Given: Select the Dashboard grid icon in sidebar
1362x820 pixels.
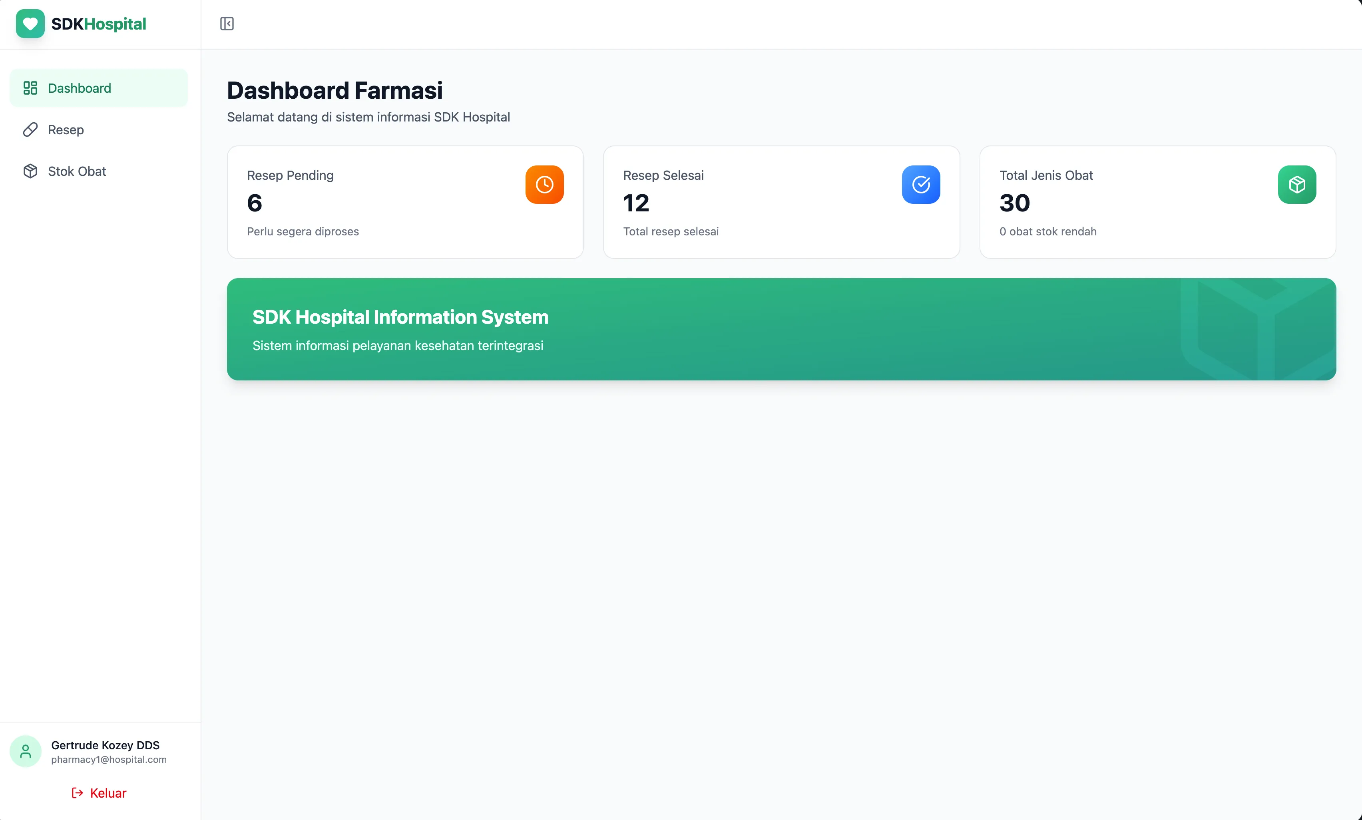Looking at the screenshot, I should (30, 87).
